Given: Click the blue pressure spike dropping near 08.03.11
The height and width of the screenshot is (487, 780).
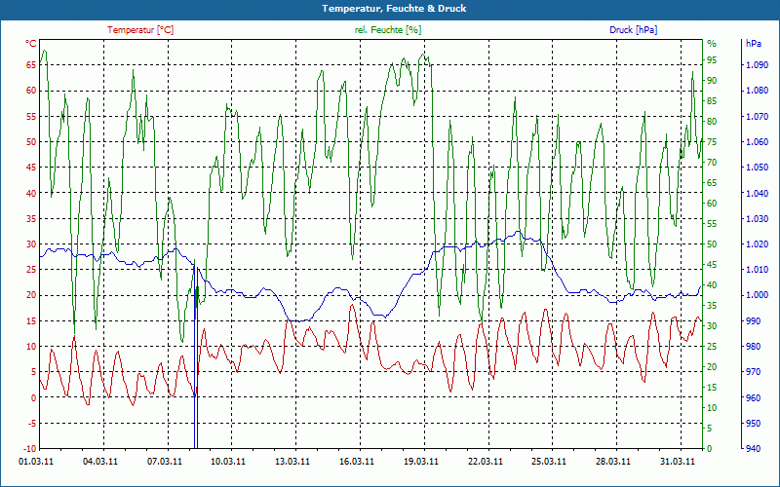Looking at the screenshot, I should coord(196,357).
